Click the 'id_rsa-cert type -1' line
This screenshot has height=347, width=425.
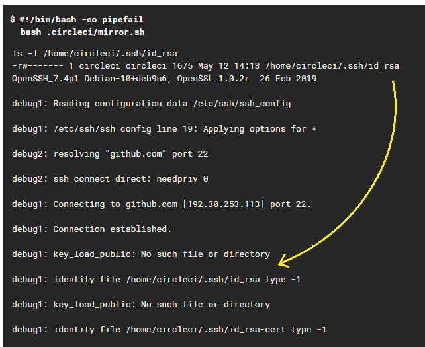coord(169,330)
